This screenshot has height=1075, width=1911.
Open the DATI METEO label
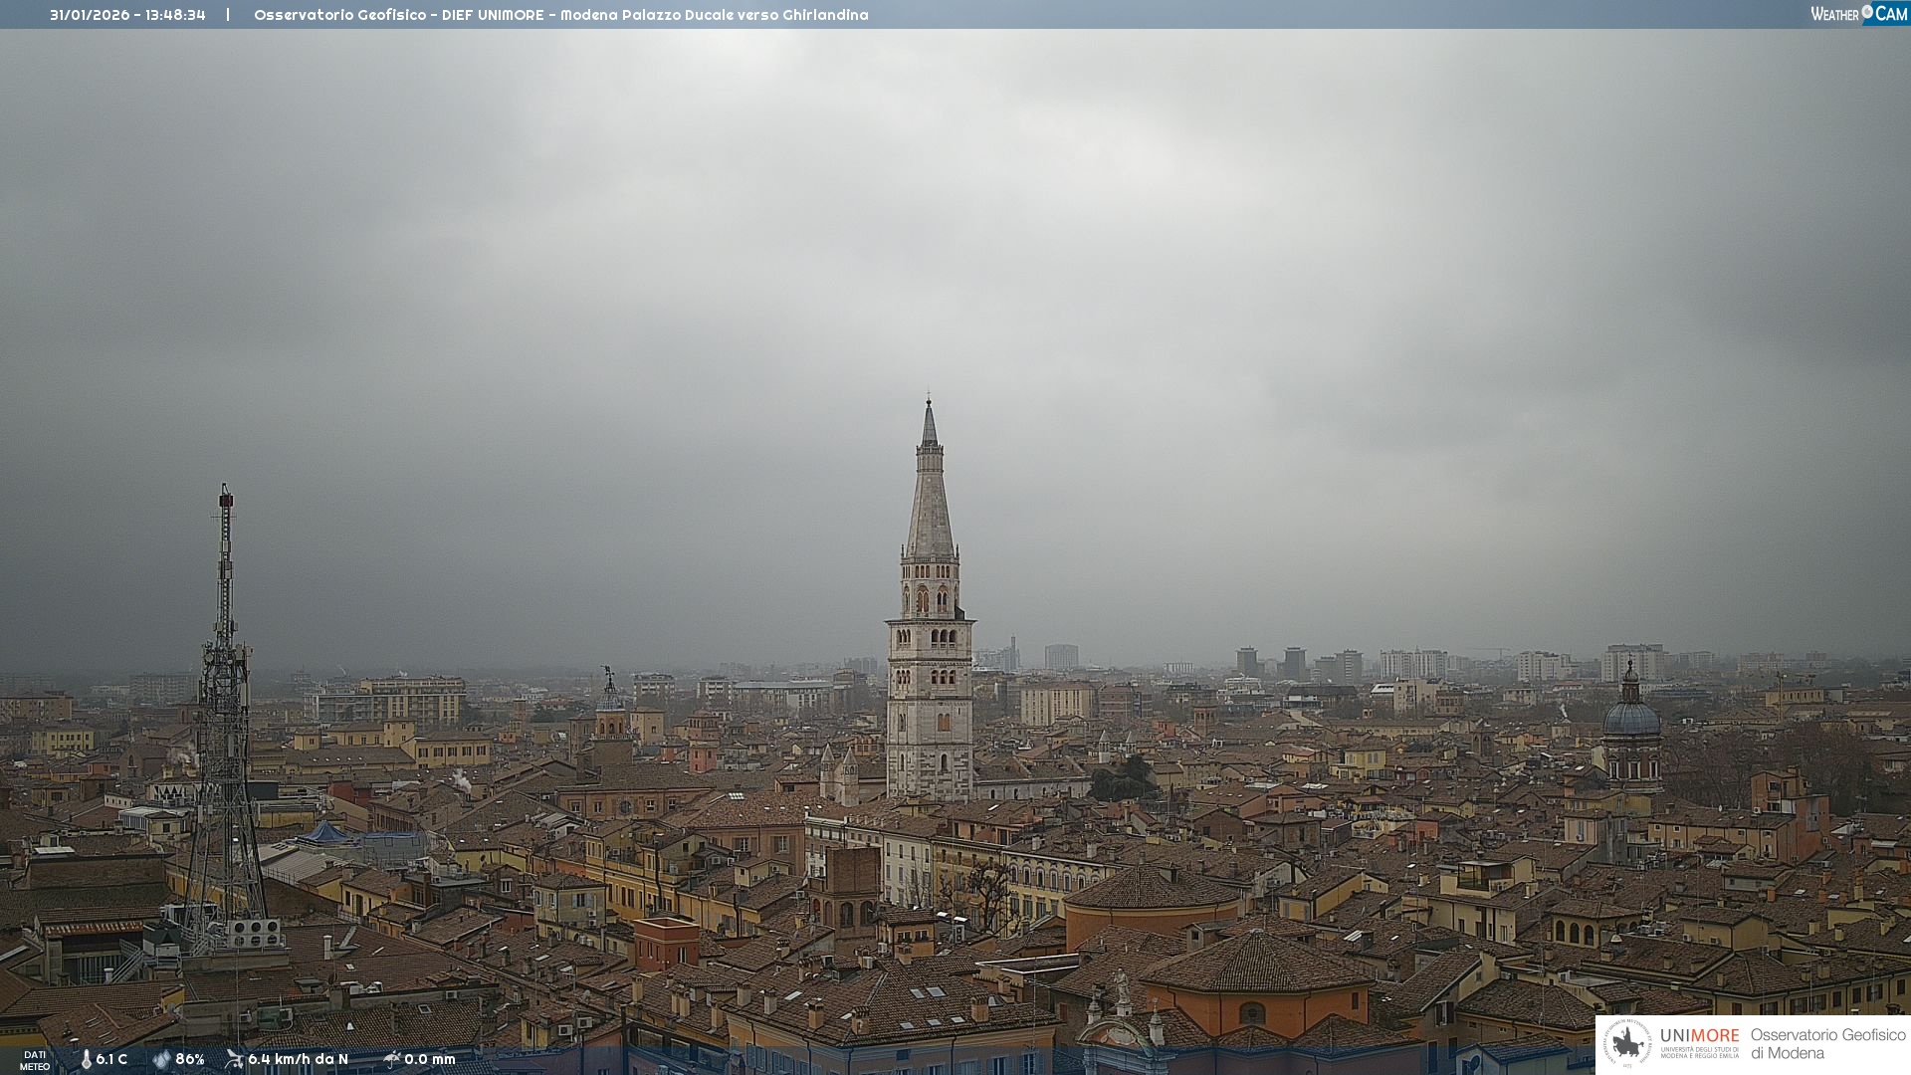tap(35, 1061)
